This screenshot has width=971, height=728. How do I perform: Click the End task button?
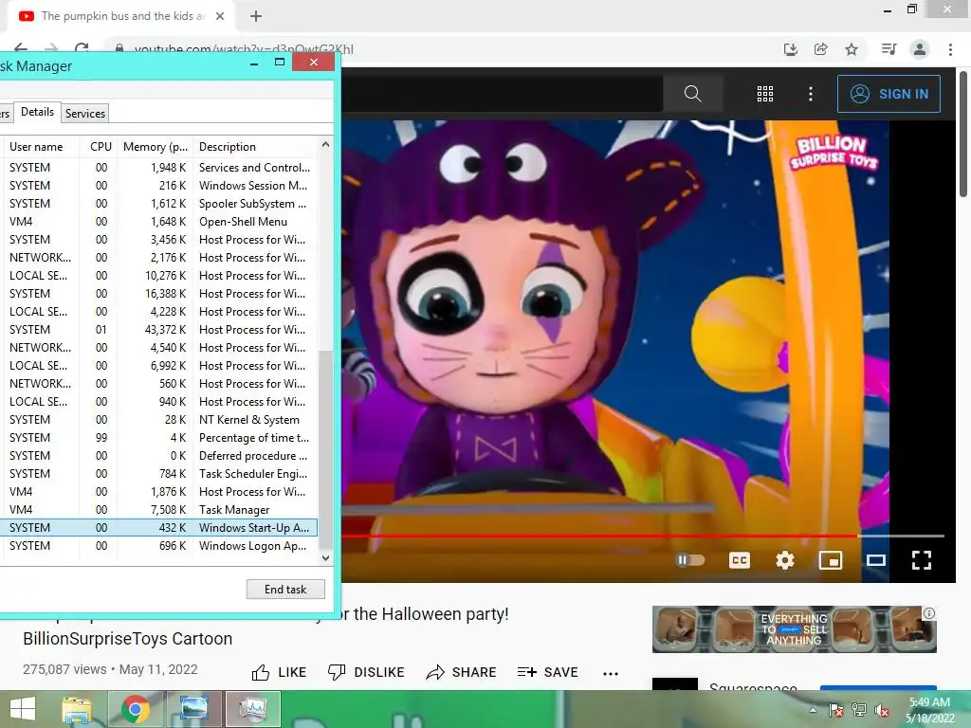click(285, 590)
